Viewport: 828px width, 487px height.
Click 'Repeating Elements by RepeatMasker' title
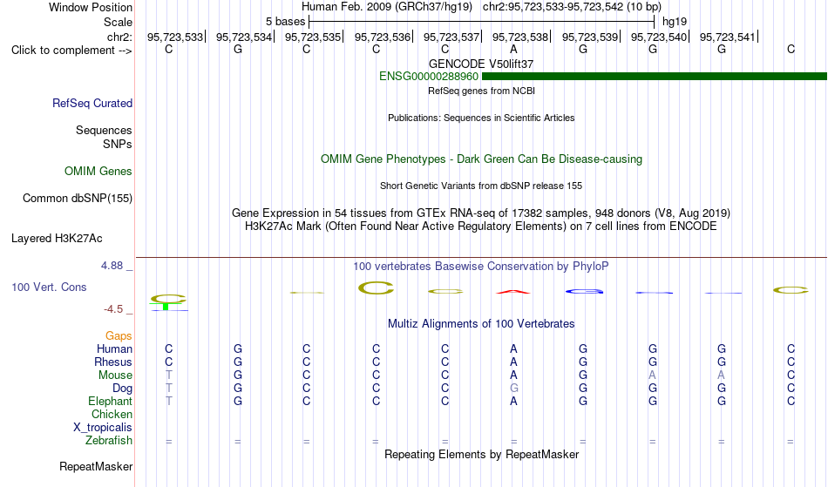pyautogui.click(x=482, y=455)
